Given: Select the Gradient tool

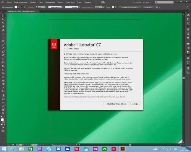Looking at the screenshot, I should (x=3, y=84).
